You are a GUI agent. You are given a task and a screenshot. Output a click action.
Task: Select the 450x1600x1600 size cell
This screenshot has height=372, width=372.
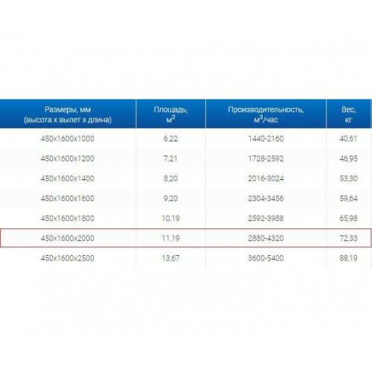[68, 198]
